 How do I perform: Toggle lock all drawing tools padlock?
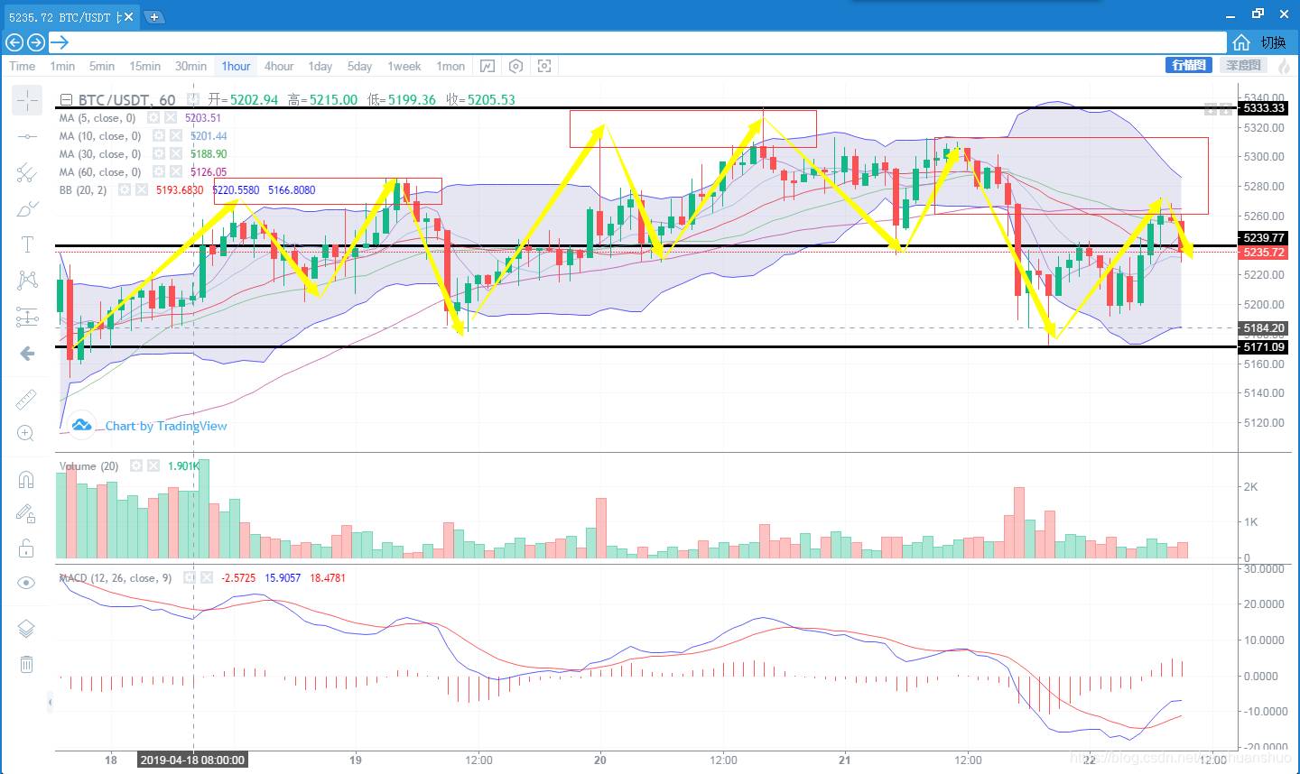(27, 548)
